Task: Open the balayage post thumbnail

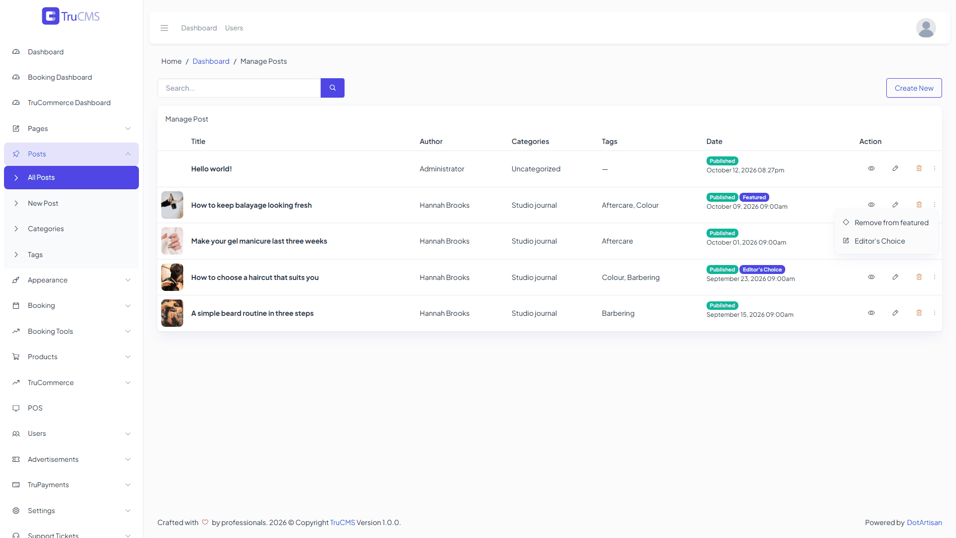Action: [x=172, y=205]
